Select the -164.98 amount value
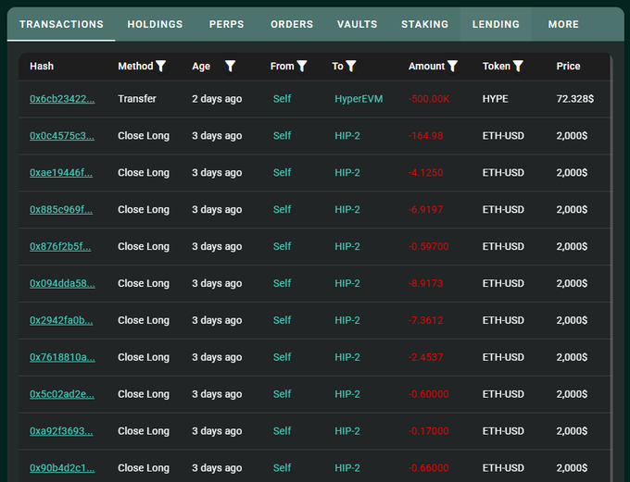The height and width of the screenshot is (482, 630). tap(425, 136)
